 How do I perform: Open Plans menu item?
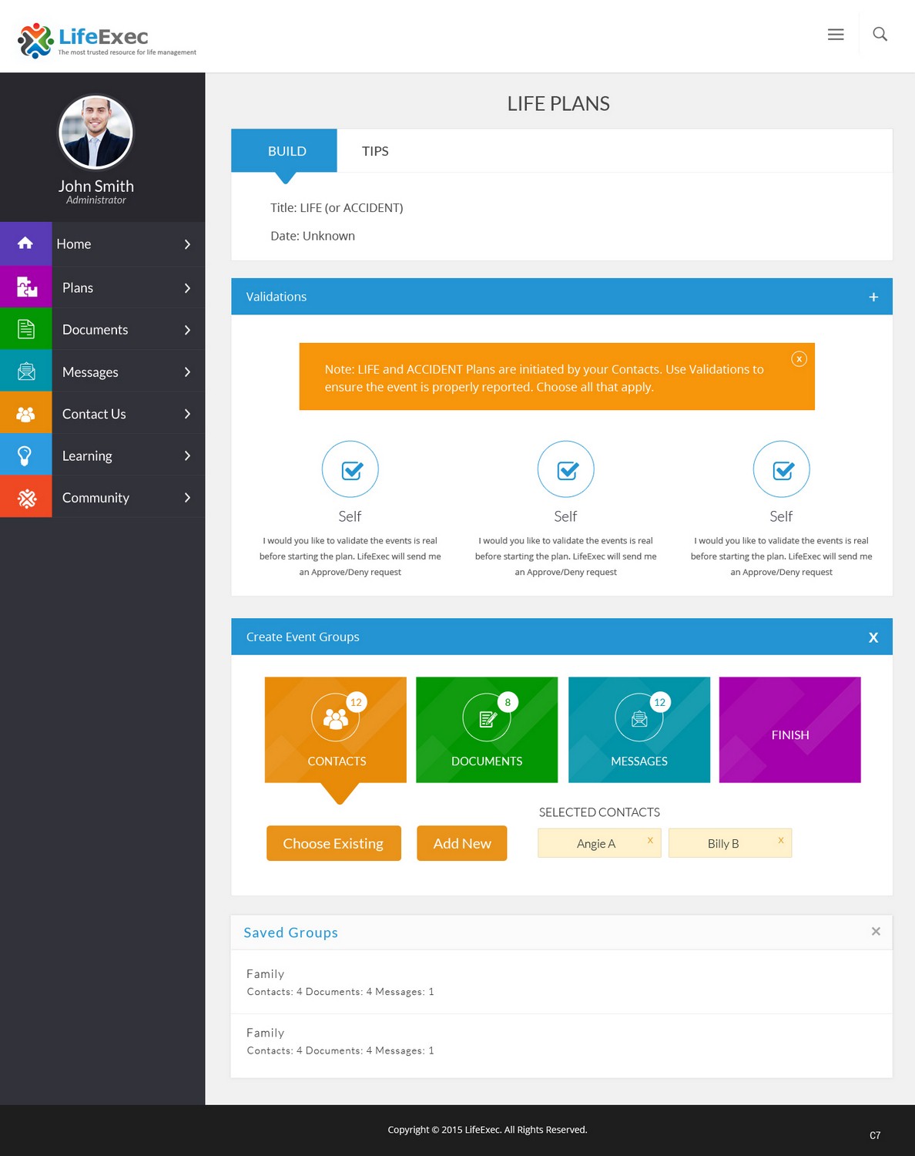coord(102,287)
